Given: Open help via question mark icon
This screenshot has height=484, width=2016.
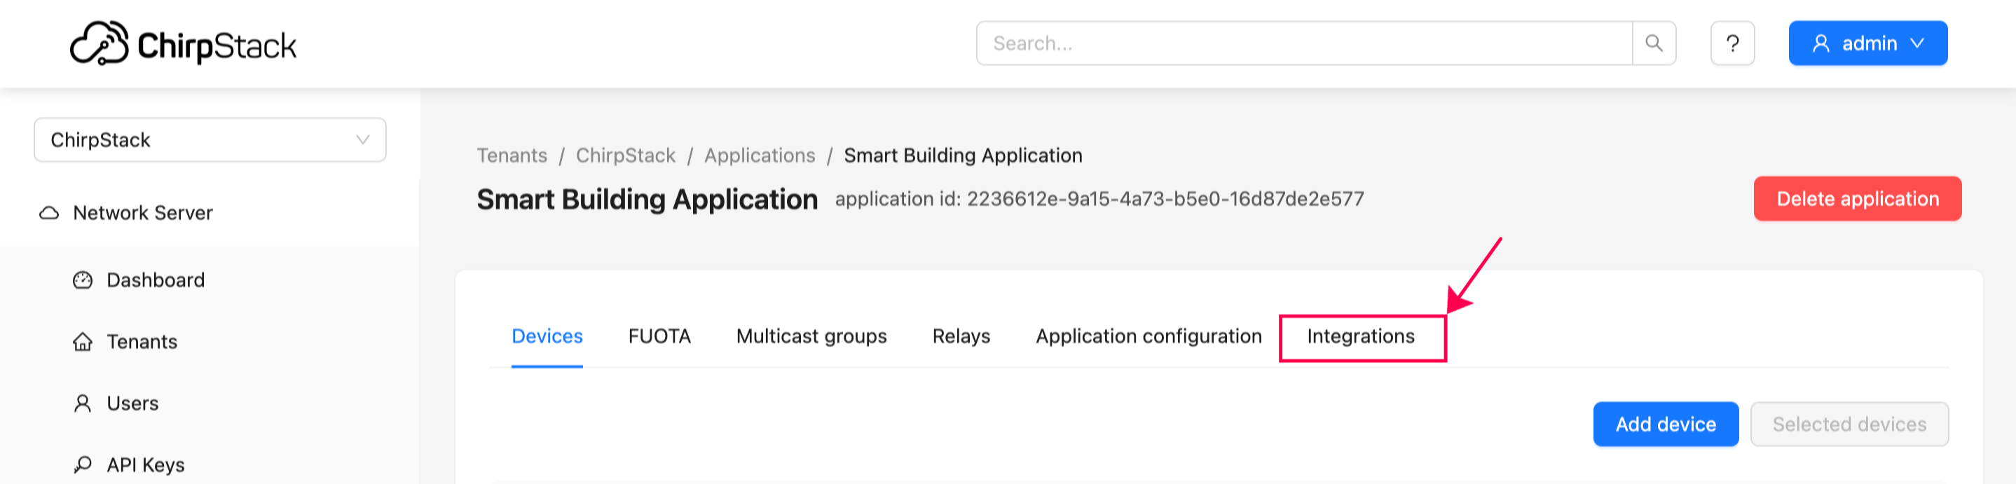Looking at the screenshot, I should tap(1732, 43).
